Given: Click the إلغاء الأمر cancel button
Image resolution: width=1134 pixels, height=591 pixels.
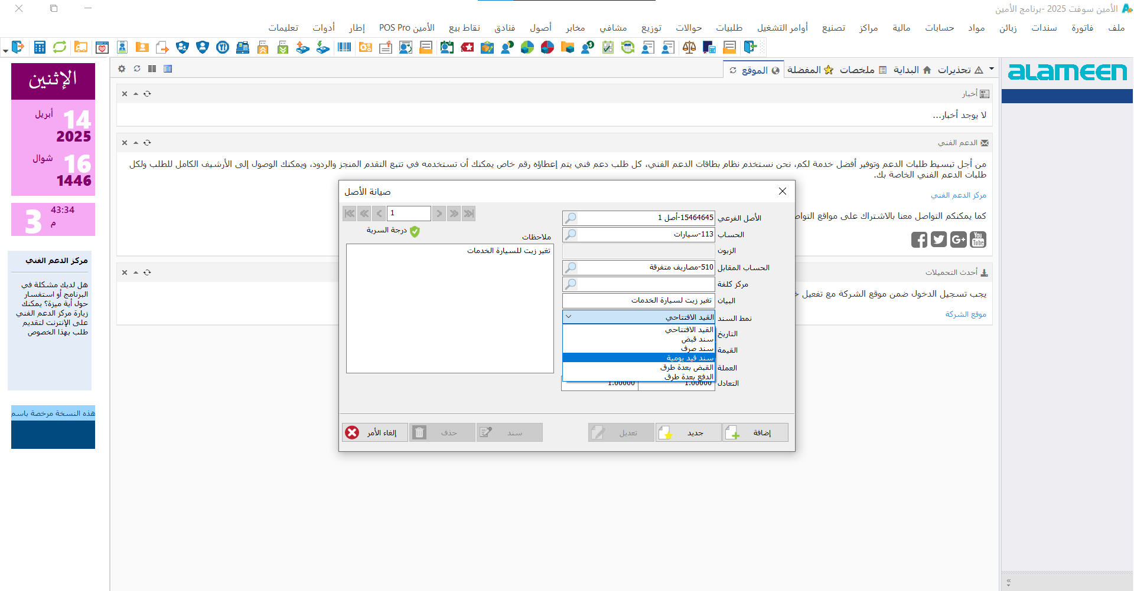Looking at the screenshot, I should point(375,433).
